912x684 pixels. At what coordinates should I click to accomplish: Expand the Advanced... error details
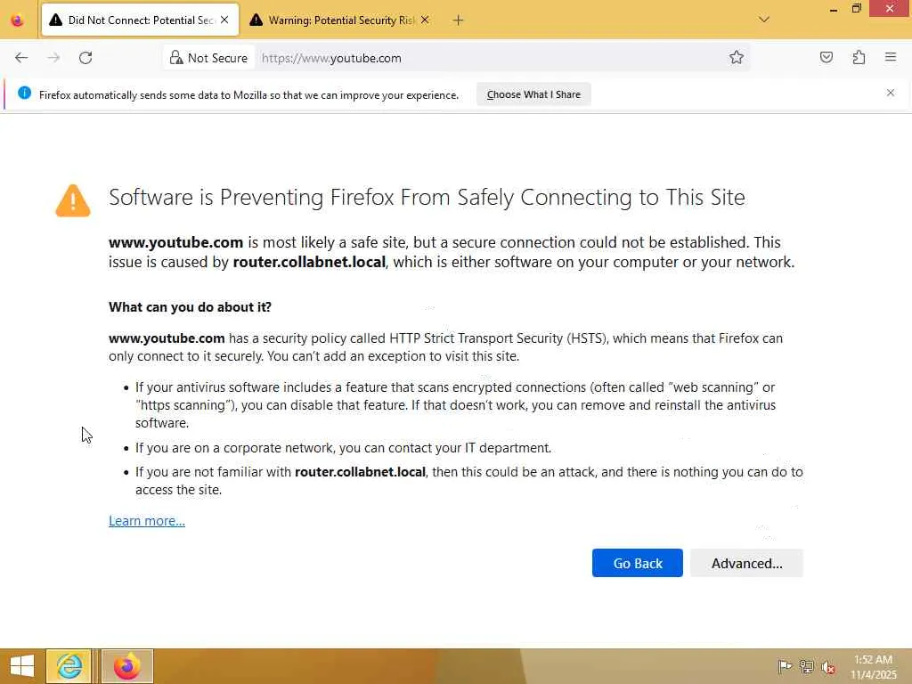coord(746,563)
